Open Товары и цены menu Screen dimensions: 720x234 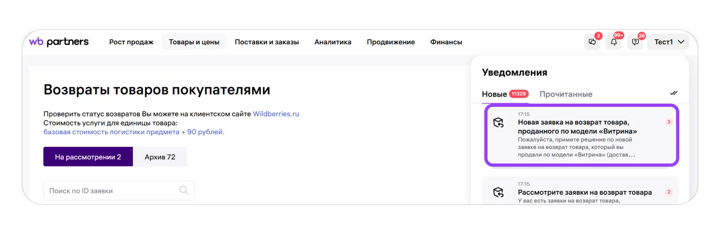click(x=194, y=42)
